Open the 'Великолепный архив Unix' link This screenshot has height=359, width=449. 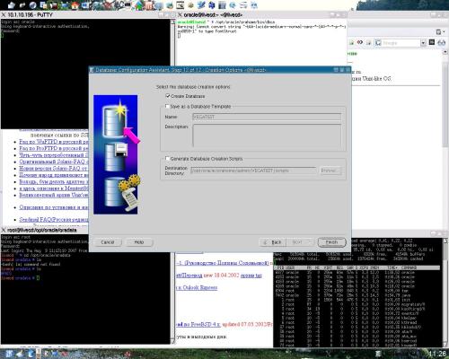tap(54, 195)
